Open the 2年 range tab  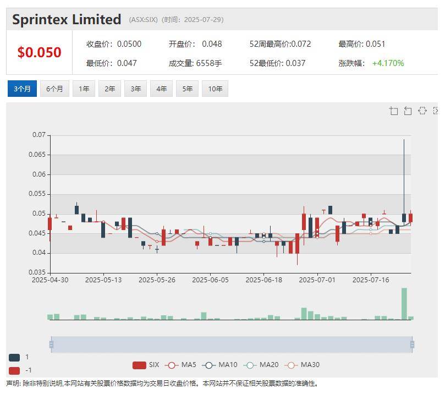point(110,89)
